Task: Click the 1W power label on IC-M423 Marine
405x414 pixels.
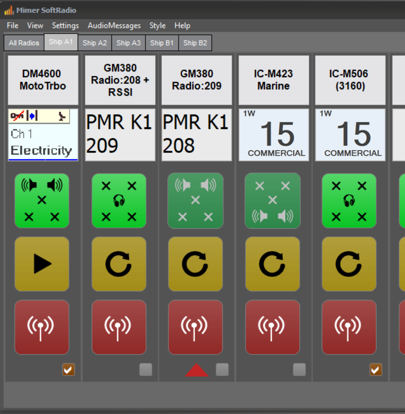Action: [249, 114]
